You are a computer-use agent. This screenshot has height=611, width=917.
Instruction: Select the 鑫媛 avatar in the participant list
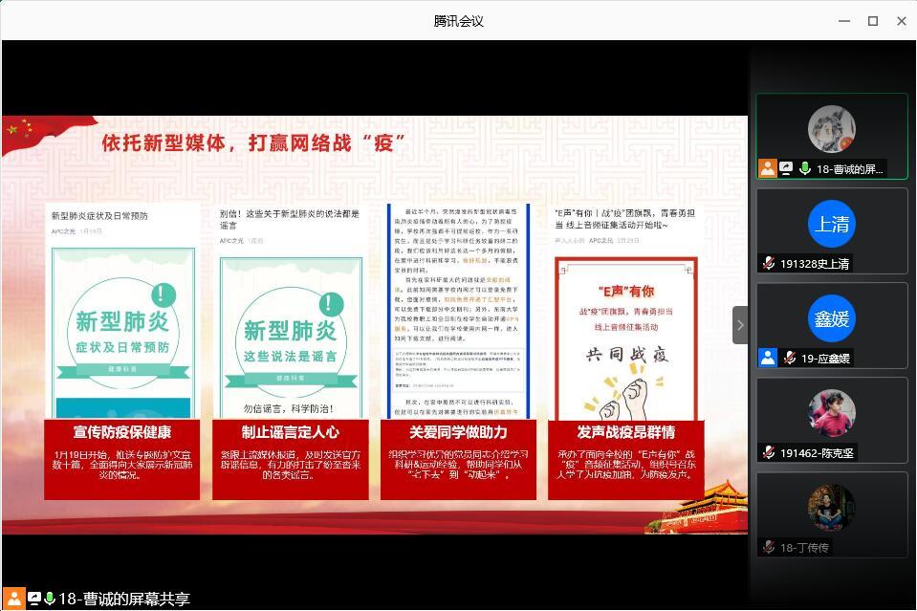(831, 318)
